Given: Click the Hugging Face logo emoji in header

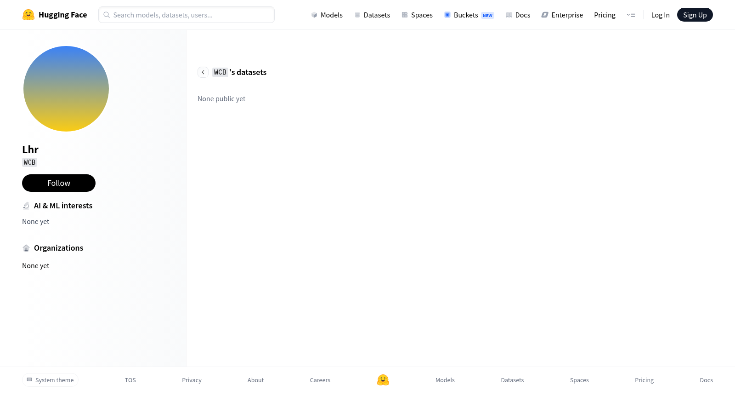Looking at the screenshot, I should pos(28,15).
